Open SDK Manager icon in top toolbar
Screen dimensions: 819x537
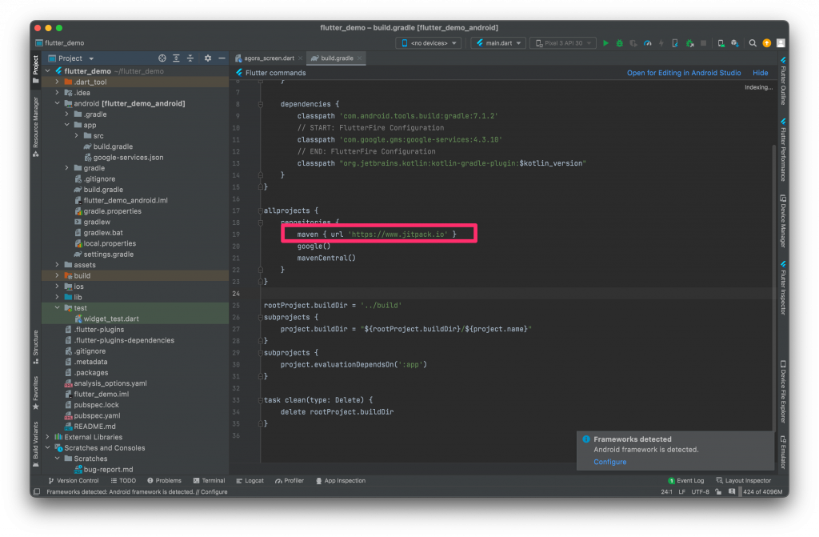pyautogui.click(x=735, y=43)
